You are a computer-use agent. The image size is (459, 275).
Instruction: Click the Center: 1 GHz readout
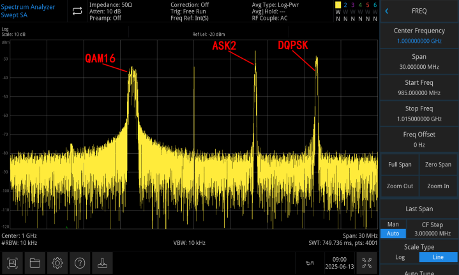[x=19, y=236]
